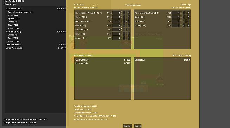Select Spices (20) in Ship Cargo Selling list
Screen dimensions: 230x128
tap(162, 60)
